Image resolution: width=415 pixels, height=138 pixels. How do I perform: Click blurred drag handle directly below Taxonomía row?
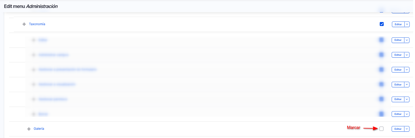pos(34,40)
